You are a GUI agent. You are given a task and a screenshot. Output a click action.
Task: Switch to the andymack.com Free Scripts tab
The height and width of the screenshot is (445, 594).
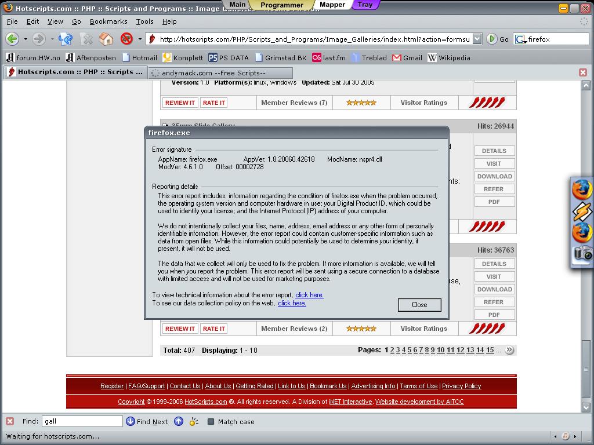(x=220, y=73)
